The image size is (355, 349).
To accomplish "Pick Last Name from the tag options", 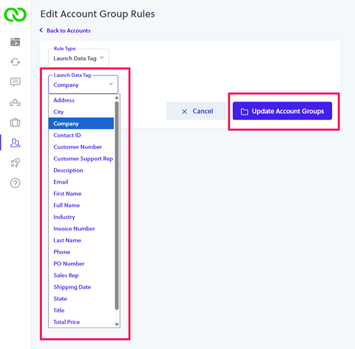I will [81, 241].
